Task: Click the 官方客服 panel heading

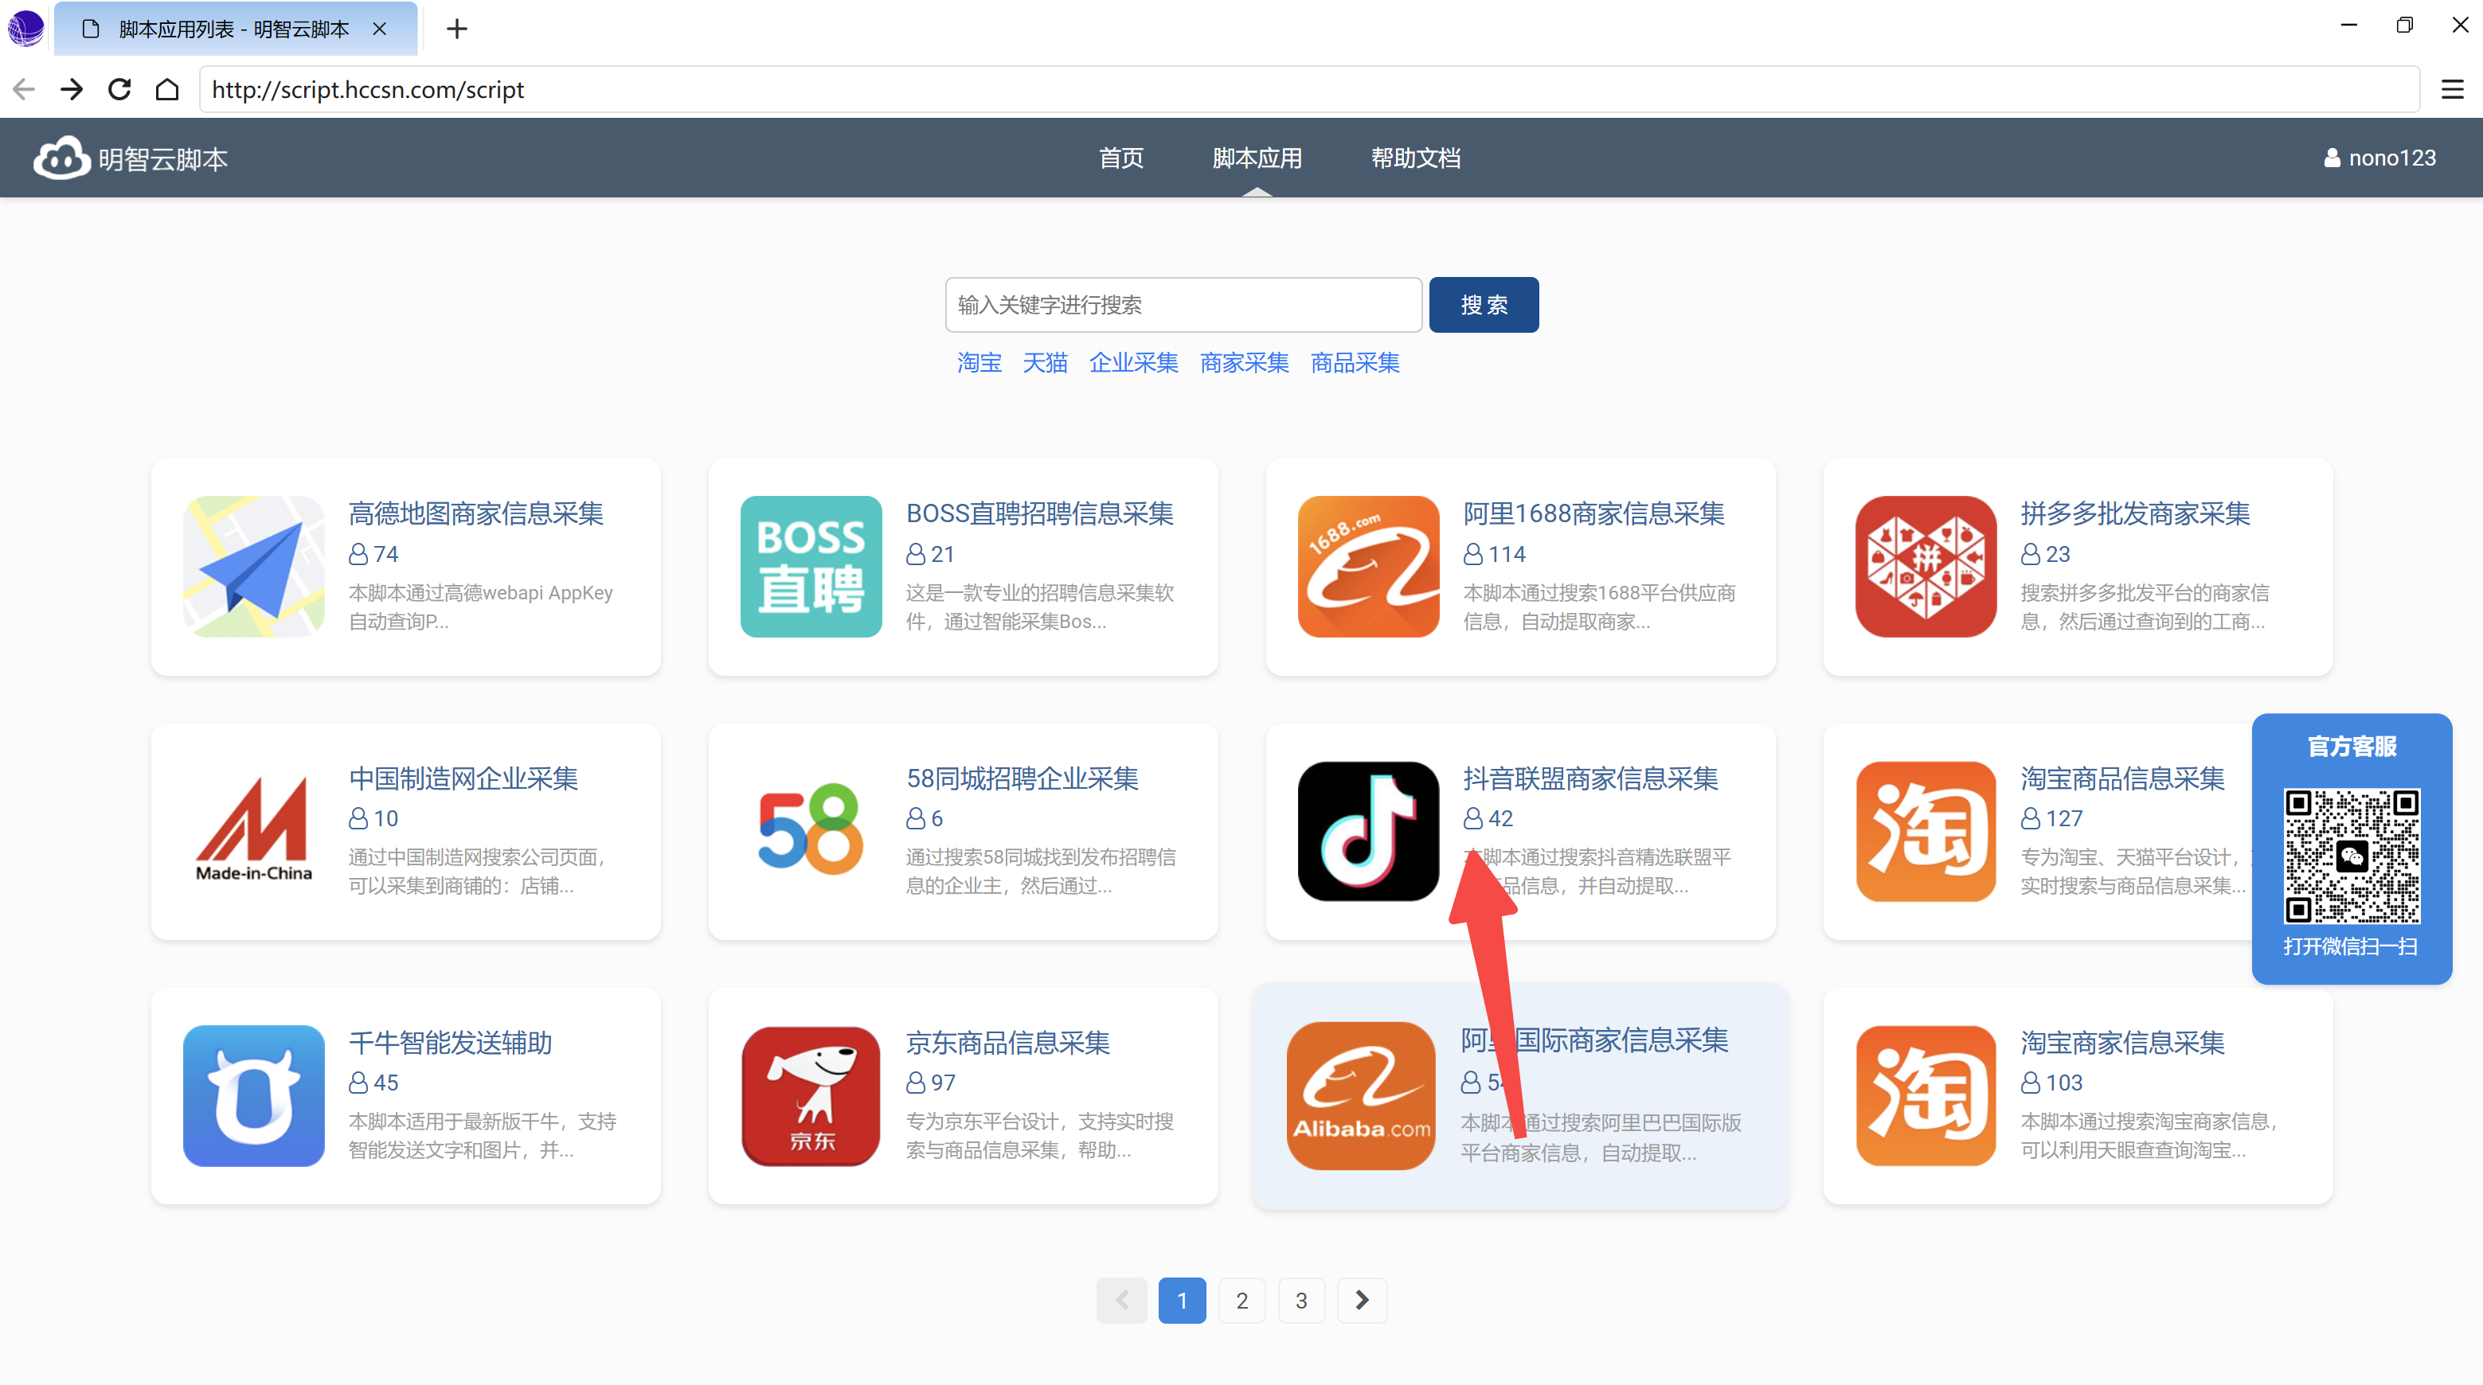Action: [2352, 747]
